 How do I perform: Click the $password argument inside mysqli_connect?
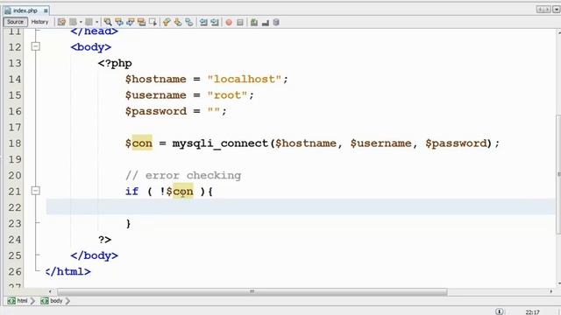pos(456,143)
